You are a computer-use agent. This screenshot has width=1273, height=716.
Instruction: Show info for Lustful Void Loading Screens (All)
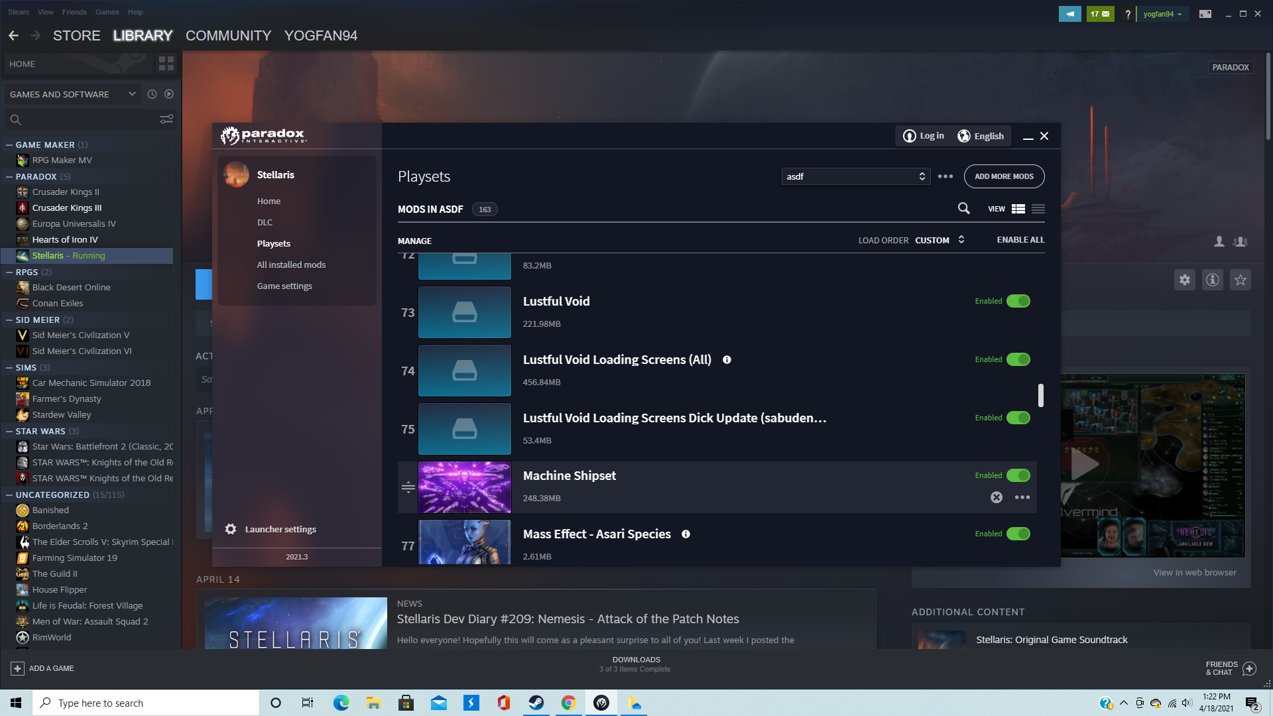tap(727, 359)
